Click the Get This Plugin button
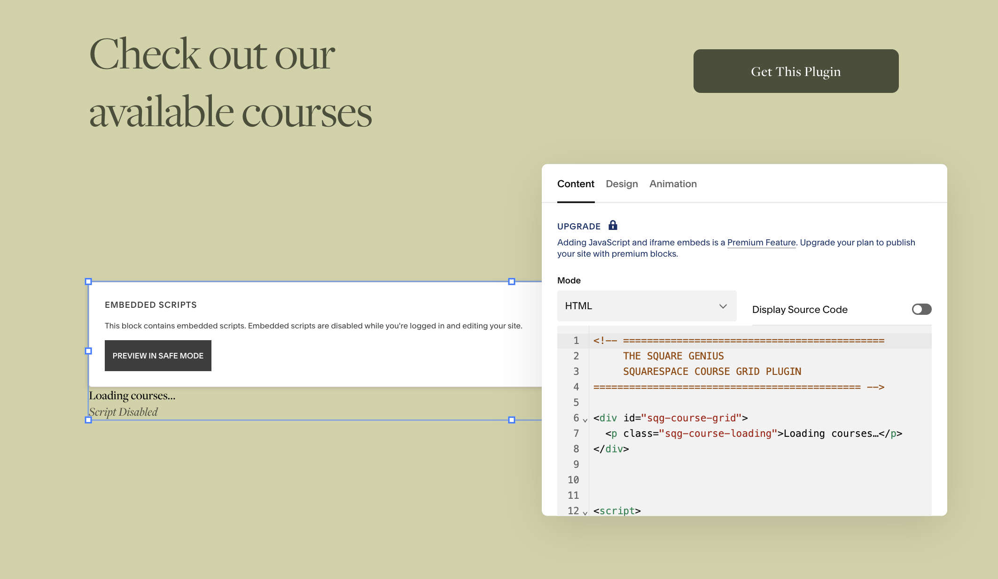Screen dimensions: 998x579 coord(796,71)
